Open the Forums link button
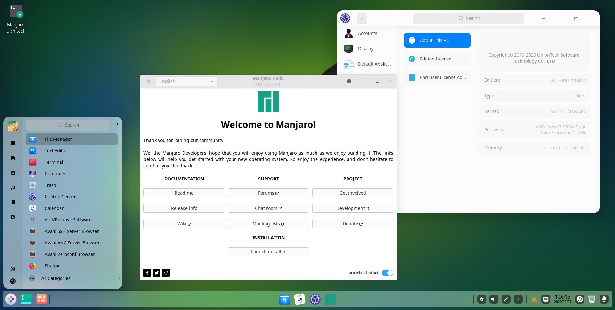The width and height of the screenshot is (615, 310). (268, 193)
